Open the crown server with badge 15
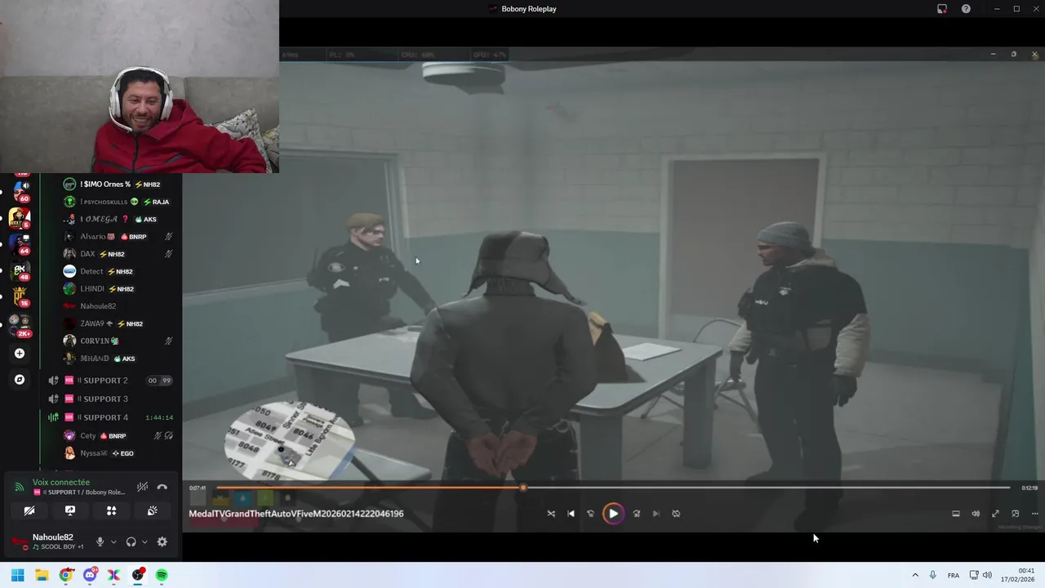Image resolution: width=1045 pixels, height=588 pixels. 20,296
